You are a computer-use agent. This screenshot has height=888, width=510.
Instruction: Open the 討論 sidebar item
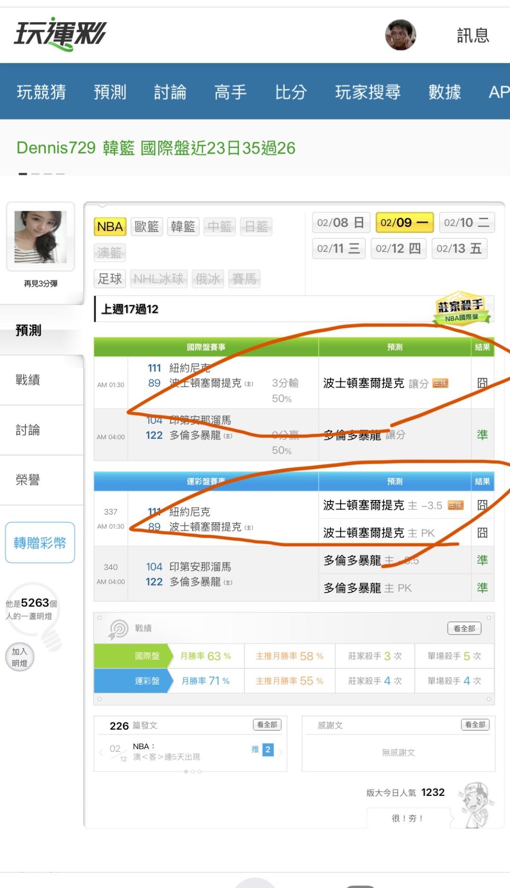(x=42, y=430)
